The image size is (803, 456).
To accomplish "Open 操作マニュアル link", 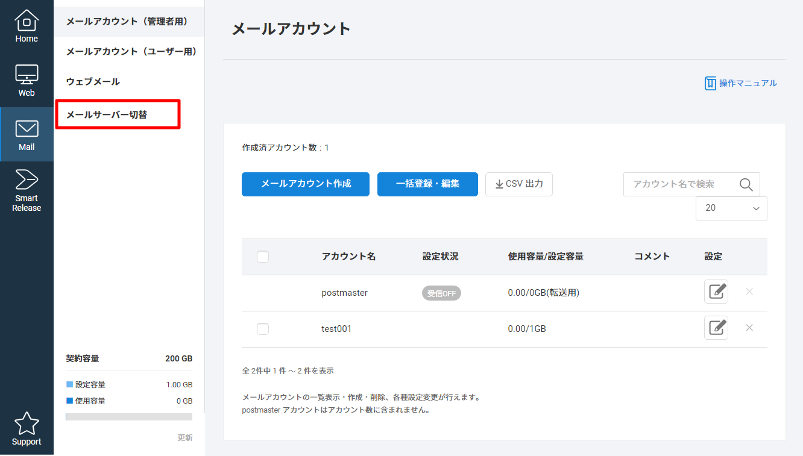I will [x=741, y=83].
